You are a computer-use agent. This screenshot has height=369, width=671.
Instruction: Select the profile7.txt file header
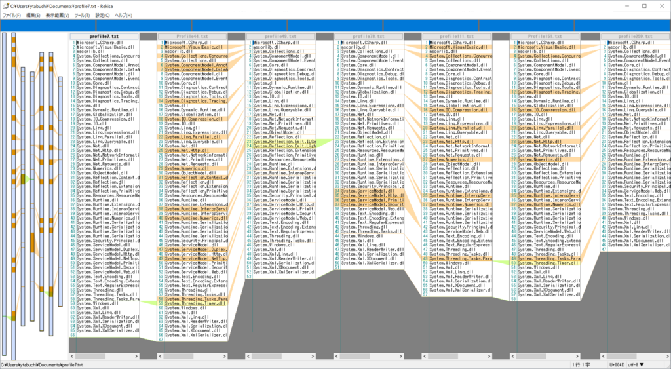pyautogui.click(x=104, y=37)
